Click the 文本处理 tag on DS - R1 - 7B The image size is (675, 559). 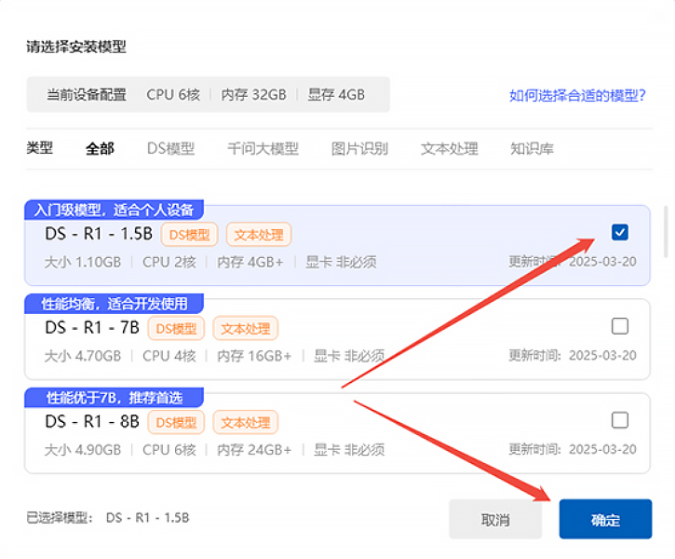click(245, 329)
